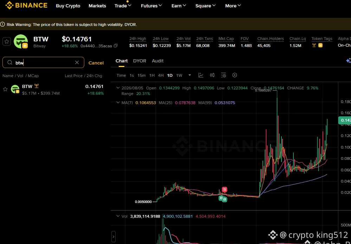Set chart interval to 15m
The height and width of the screenshot is (244, 351).
pyautogui.click(x=142, y=75)
